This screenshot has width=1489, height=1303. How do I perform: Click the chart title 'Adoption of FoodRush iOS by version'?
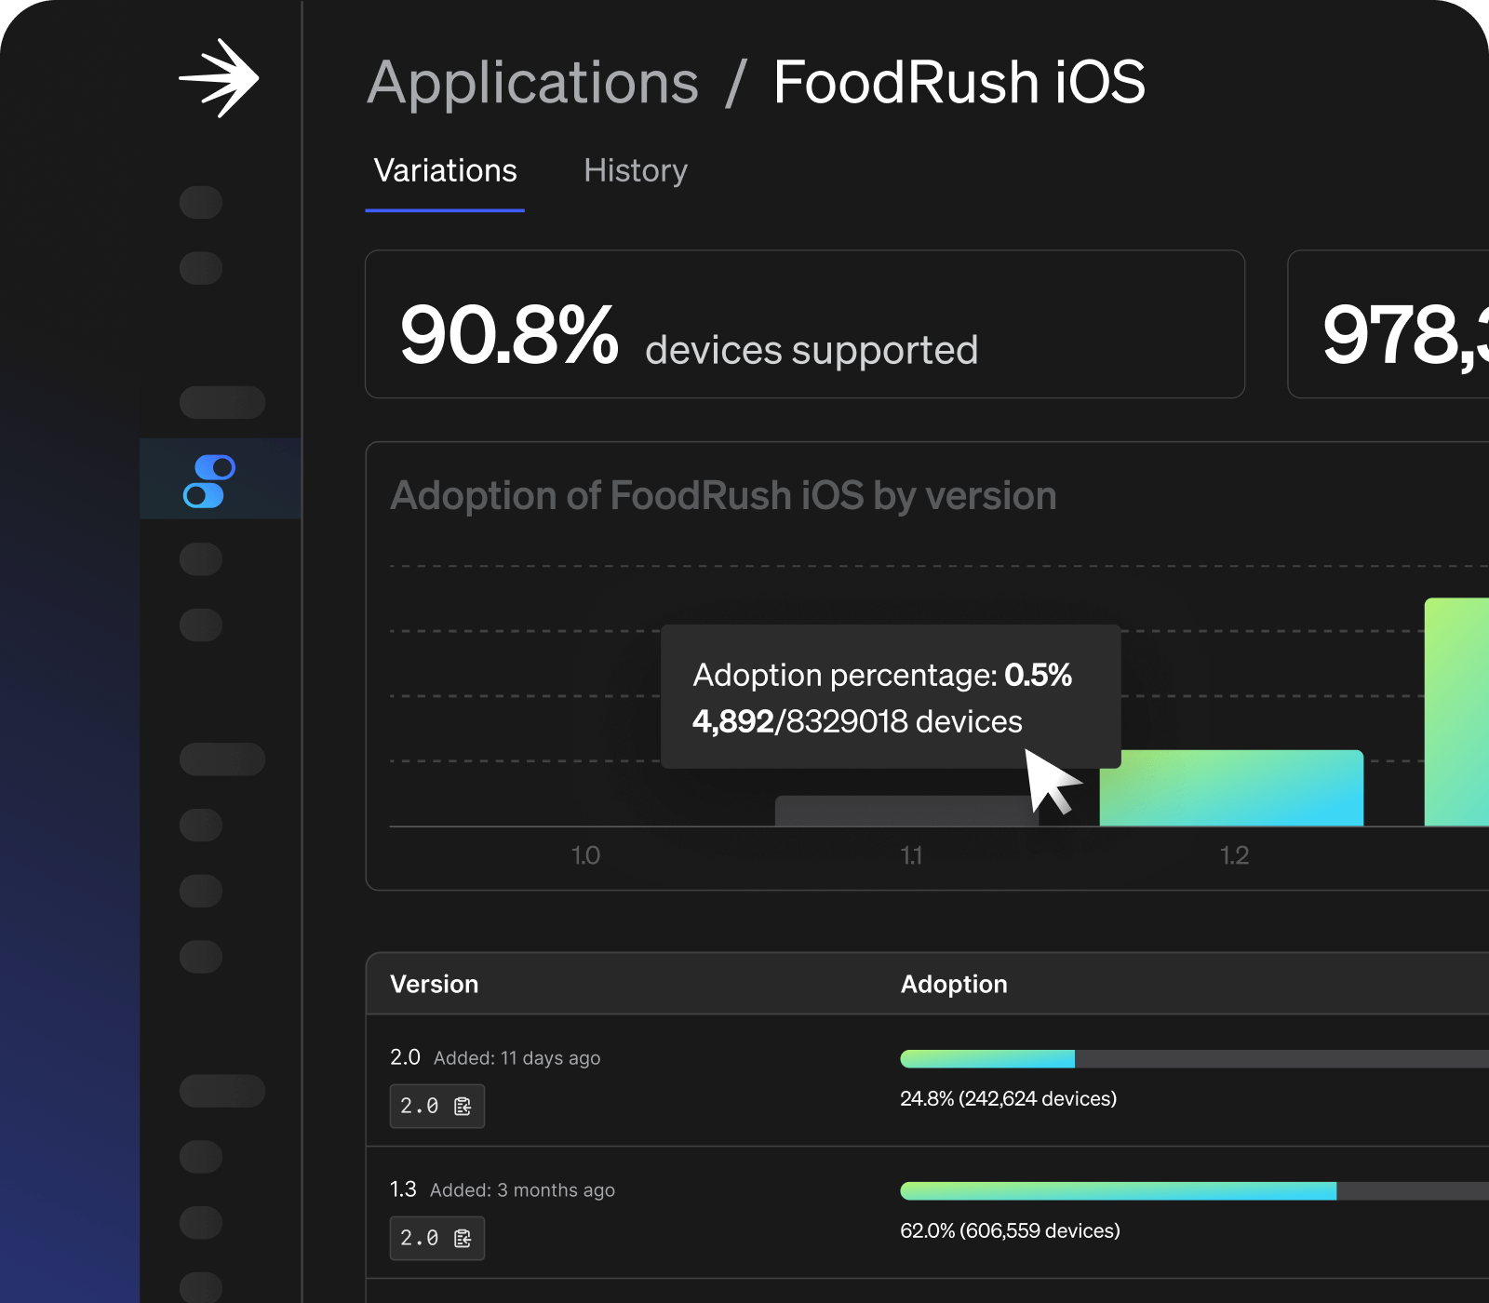[x=723, y=496]
